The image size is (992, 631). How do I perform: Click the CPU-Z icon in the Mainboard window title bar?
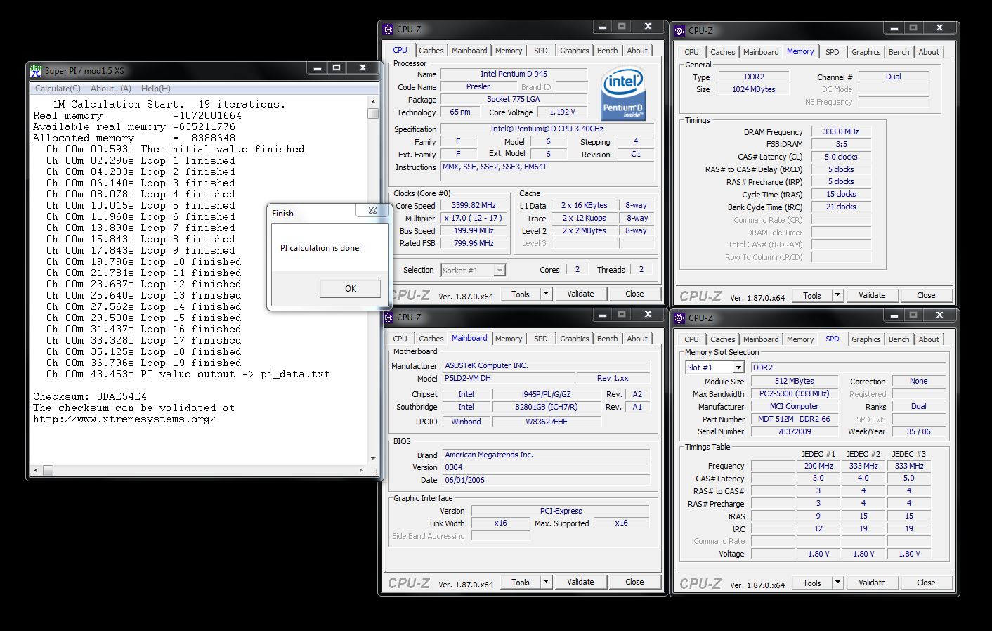(388, 317)
